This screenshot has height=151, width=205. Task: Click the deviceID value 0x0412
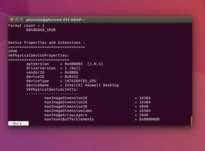pos(71,77)
